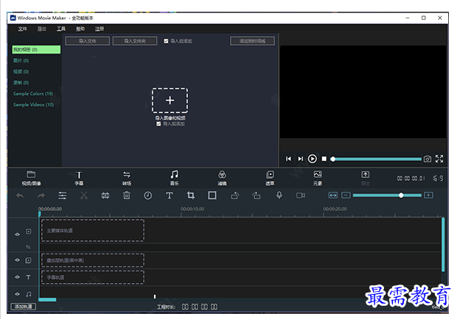Toggle visibility of music track
Screen dimensions: 457x319
17,294
